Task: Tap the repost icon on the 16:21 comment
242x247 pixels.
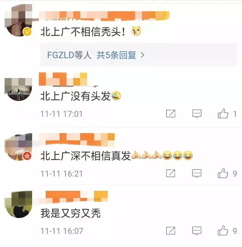Action: click(x=171, y=173)
